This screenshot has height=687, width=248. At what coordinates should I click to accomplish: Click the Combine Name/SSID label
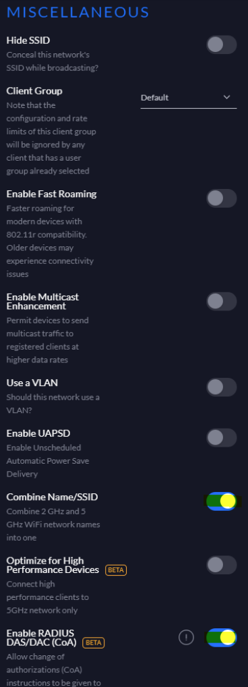coord(52,497)
